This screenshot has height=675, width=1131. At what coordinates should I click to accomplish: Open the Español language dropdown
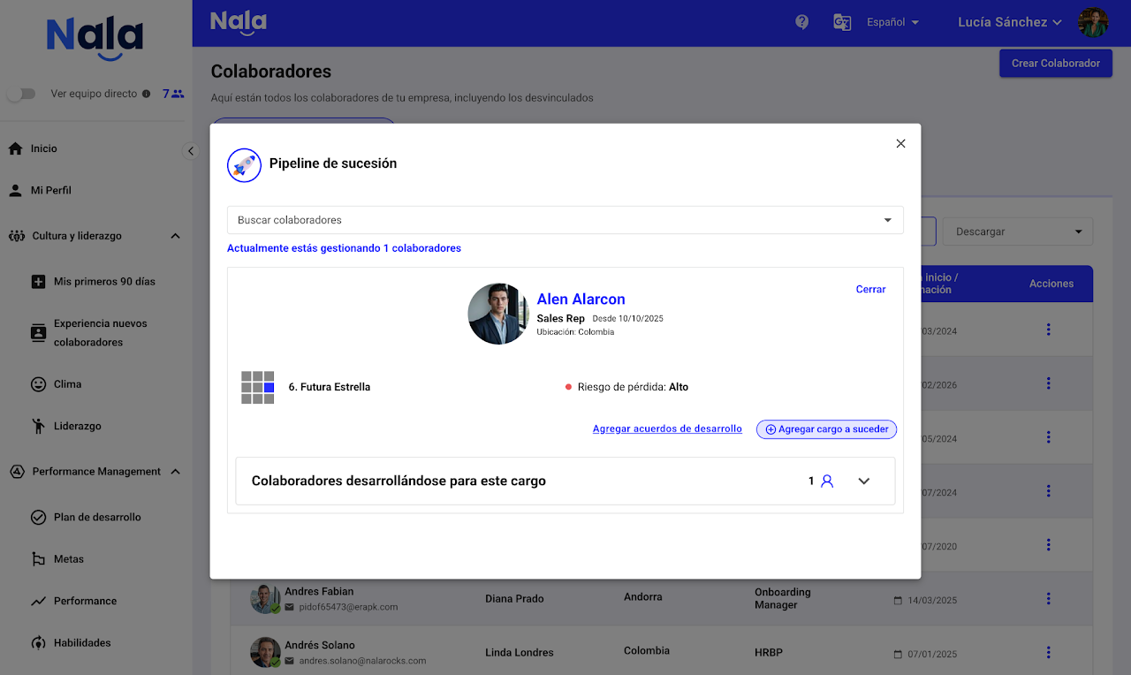892,22
